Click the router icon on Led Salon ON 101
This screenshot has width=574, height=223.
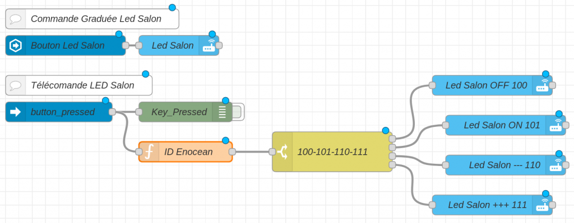(556, 125)
